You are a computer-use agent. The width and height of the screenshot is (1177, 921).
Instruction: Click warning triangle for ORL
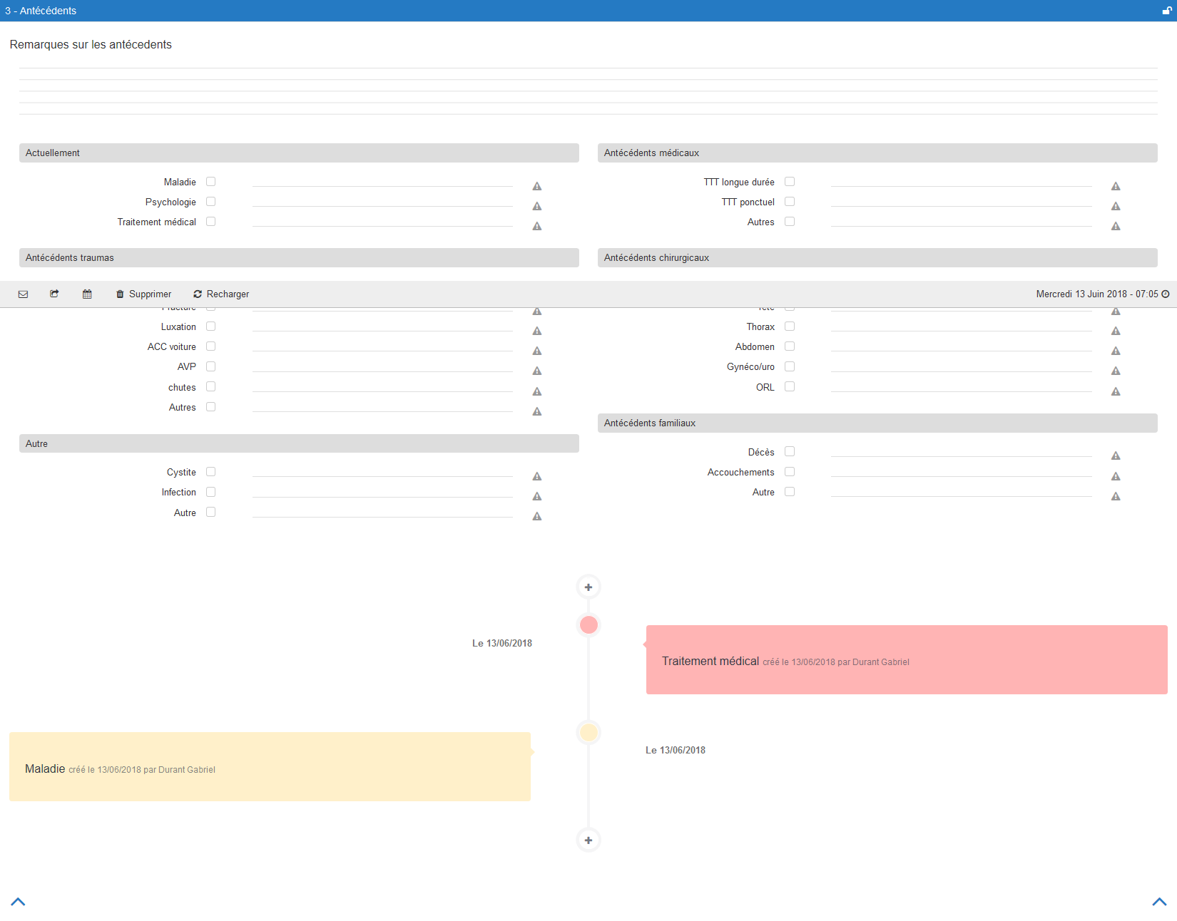[1116, 391]
